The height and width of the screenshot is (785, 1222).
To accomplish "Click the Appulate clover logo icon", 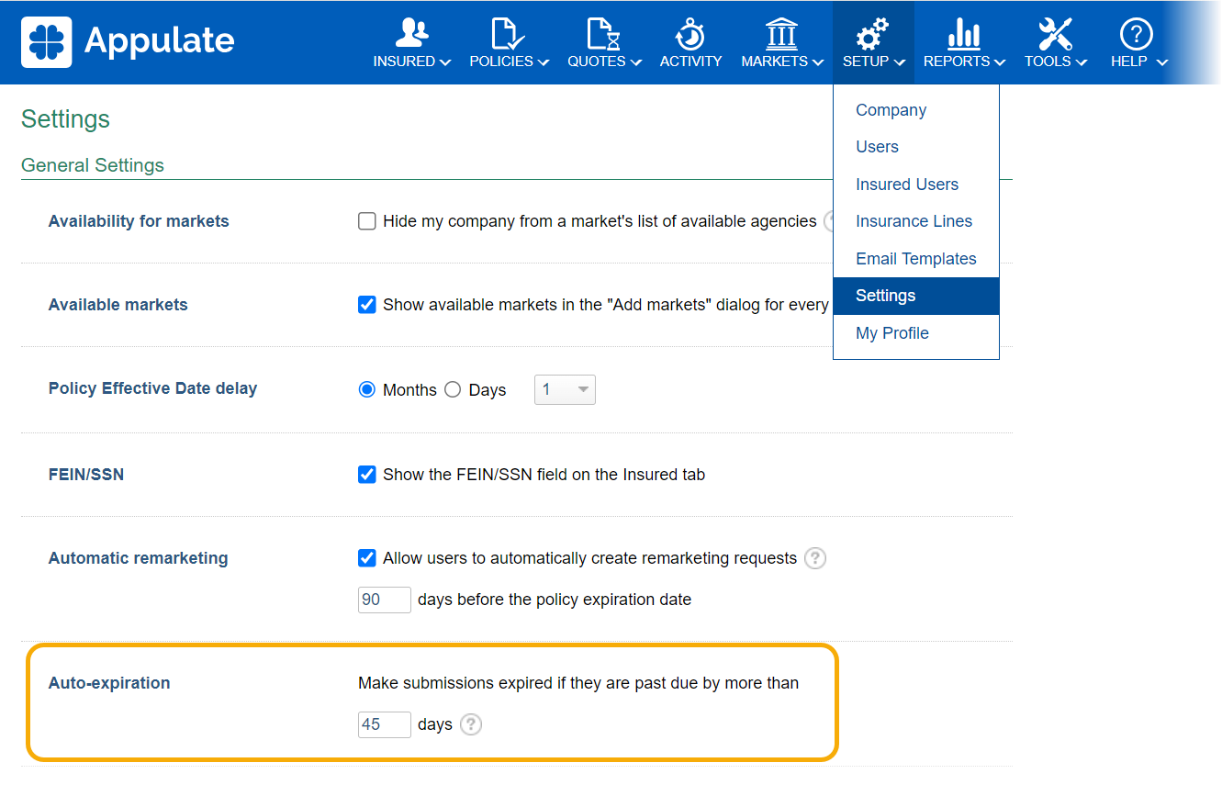I will 46,41.
